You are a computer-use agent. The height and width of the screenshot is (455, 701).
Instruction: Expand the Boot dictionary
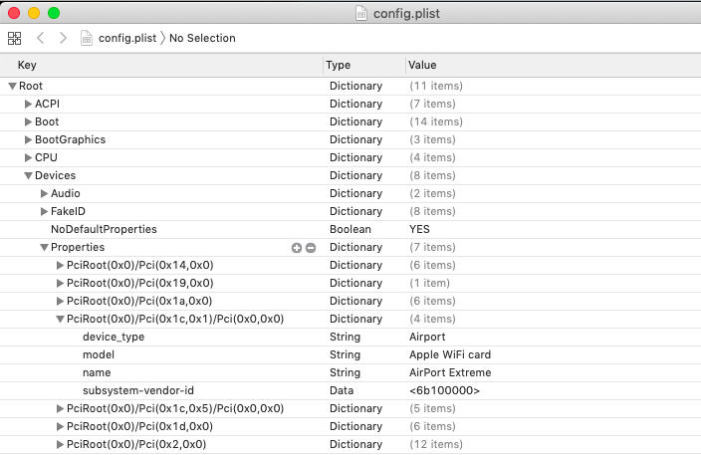pos(28,121)
